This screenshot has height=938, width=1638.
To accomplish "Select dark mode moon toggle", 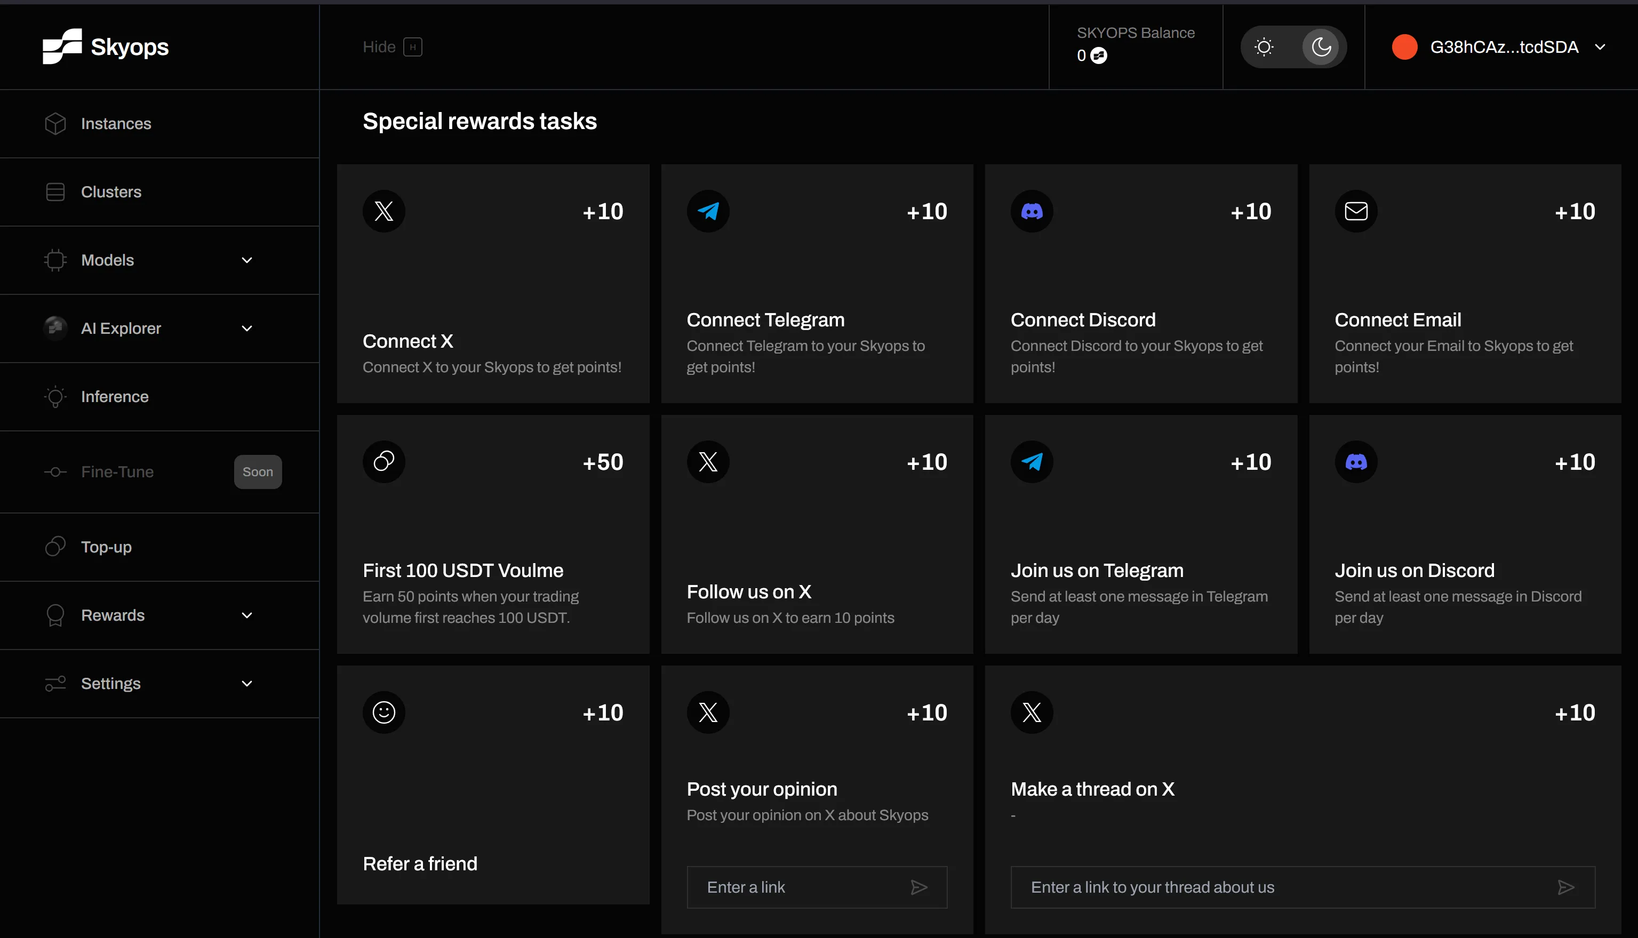I will (x=1320, y=47).
